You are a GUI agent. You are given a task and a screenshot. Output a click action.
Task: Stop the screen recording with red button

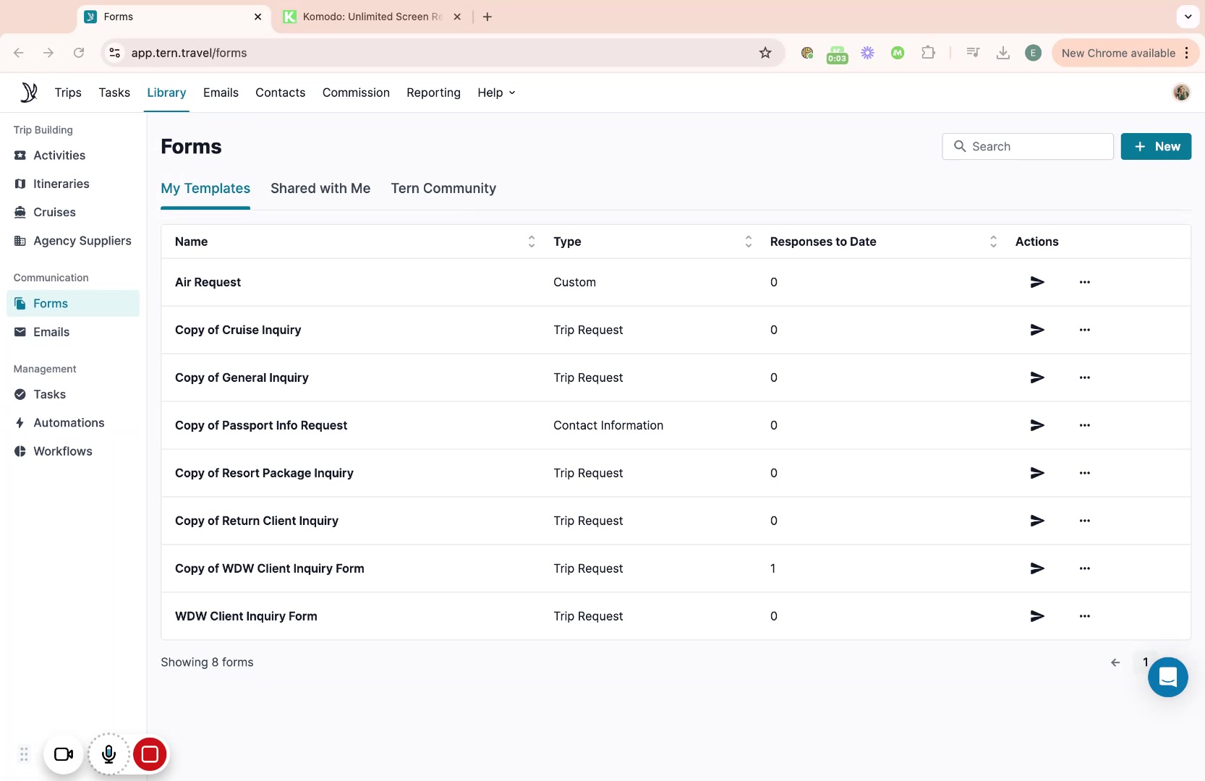150,754
